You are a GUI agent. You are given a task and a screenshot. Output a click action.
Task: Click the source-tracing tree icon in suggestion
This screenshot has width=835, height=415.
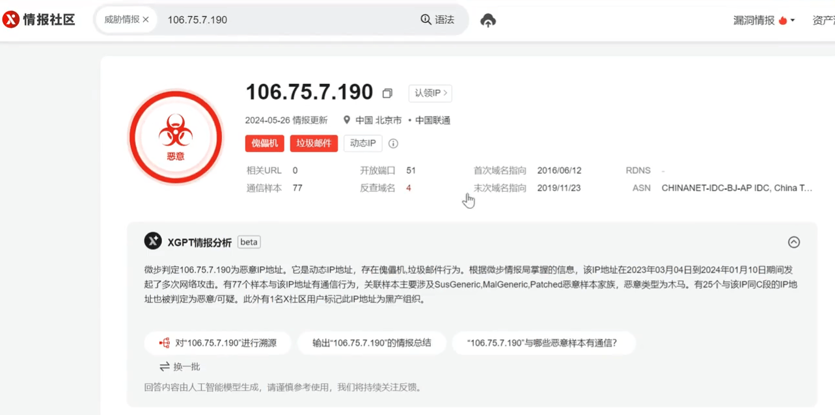pos(164,343)
